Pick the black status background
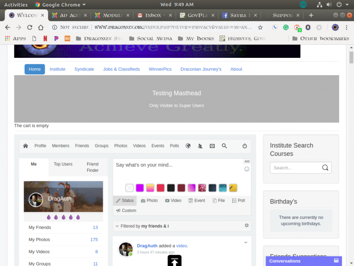The height and width of the screenshot is (266, 354). tap(171, 188)
